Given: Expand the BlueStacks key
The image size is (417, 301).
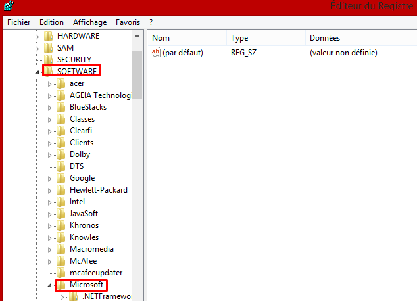Looking at the screenshot, I should pyautogui.click(x=49, y=108).
